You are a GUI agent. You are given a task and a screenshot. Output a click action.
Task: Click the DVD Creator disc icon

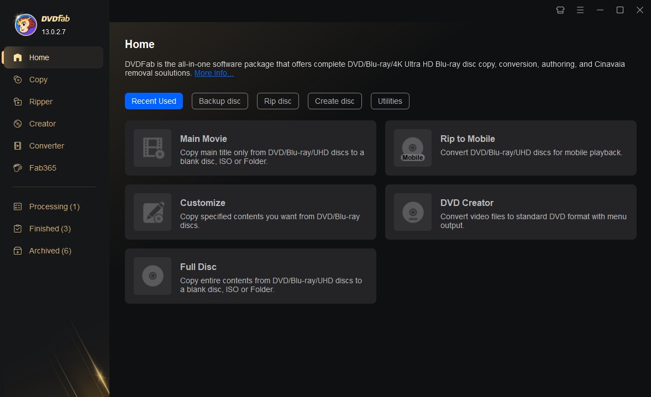tap(413, 212)
